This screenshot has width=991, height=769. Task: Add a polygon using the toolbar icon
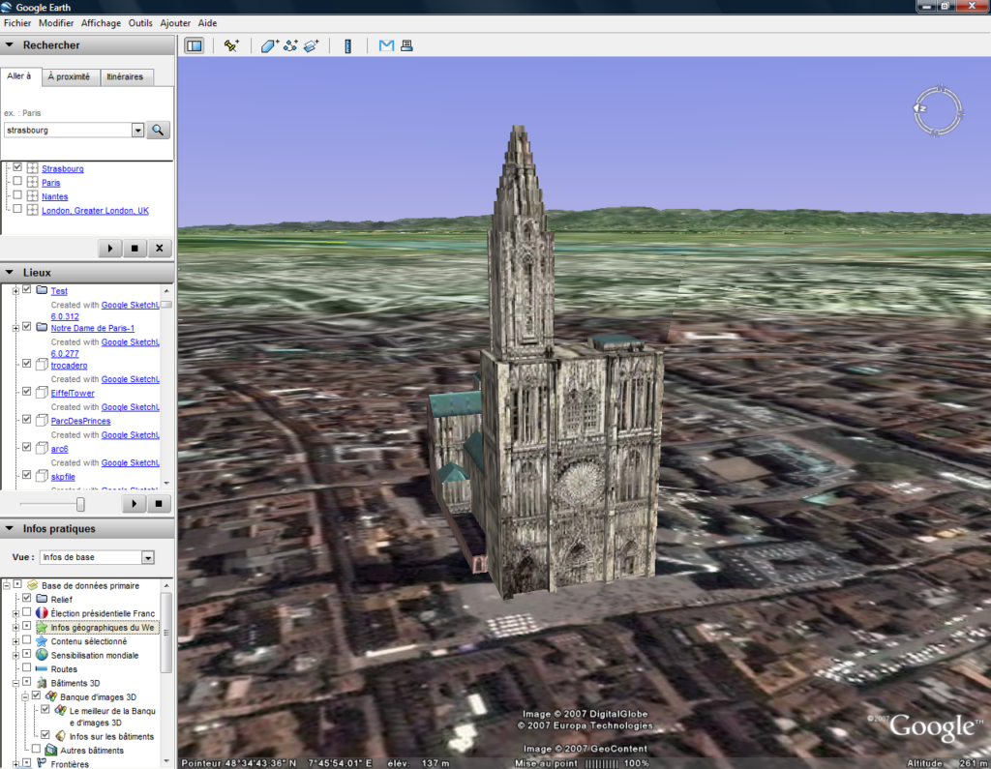point(269,45)
